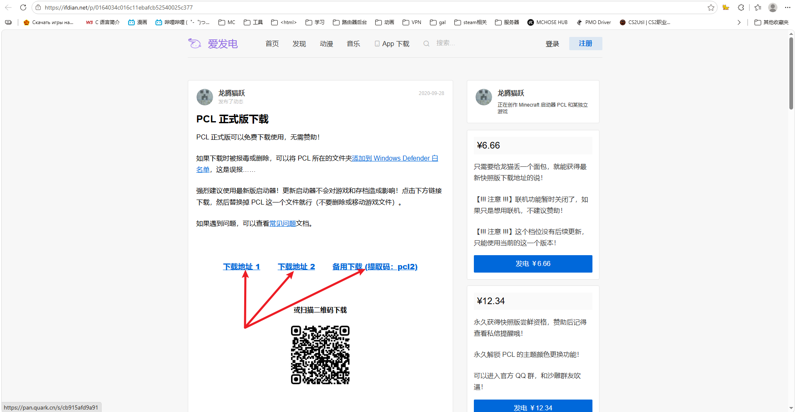This screenshot has width=796, height=412.
Task: Open the C语言简介 W3 bookmark
Action: click(103, 22)
